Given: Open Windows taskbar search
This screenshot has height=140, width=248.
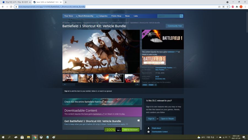Looking at the screenshot, I should coord(9,137).
